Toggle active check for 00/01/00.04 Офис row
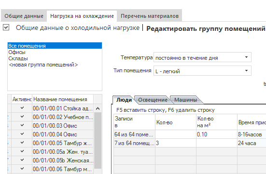 pos(22,134)
